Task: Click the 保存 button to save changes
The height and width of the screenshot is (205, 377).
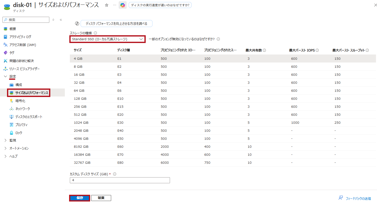Action: click(79, 198)
